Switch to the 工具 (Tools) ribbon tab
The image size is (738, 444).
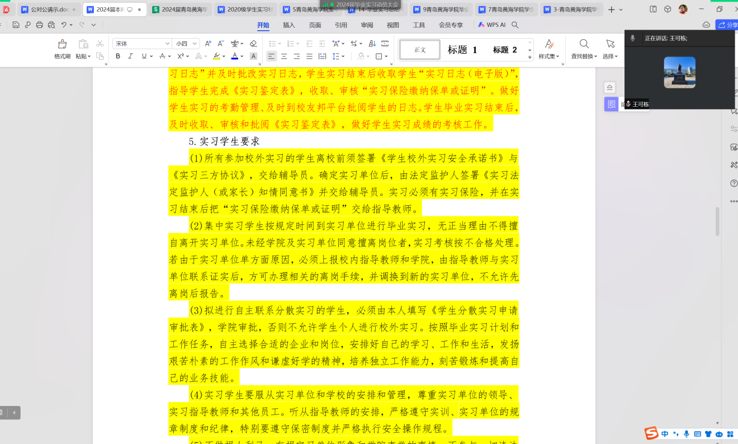coord(419,25)
